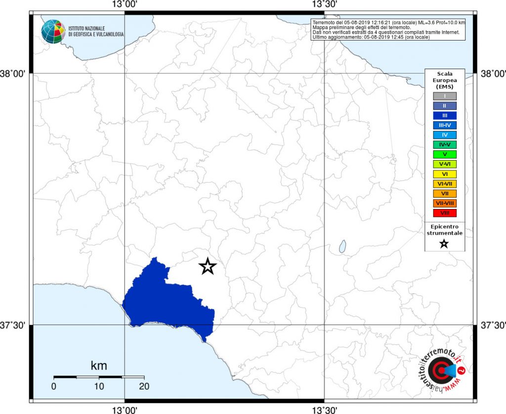
Task: Select the V-VI intensity swatch
Action: pyautogui.click(x=445, y=164)
